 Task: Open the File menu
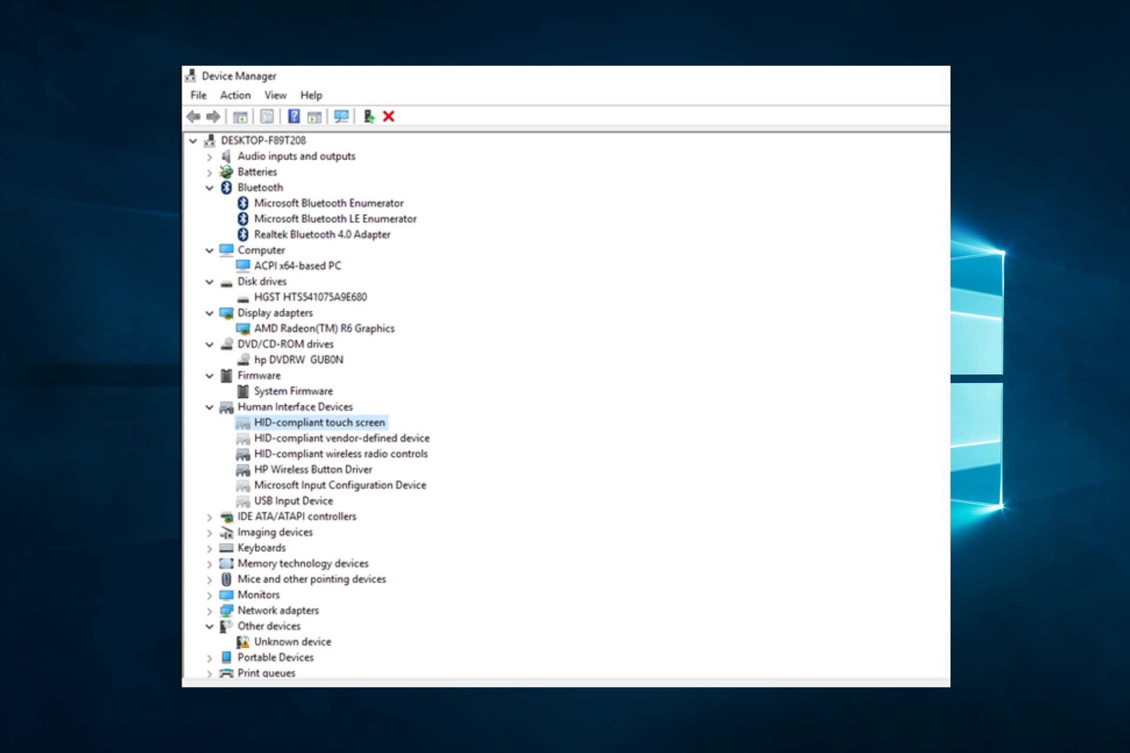coord(198,95)
